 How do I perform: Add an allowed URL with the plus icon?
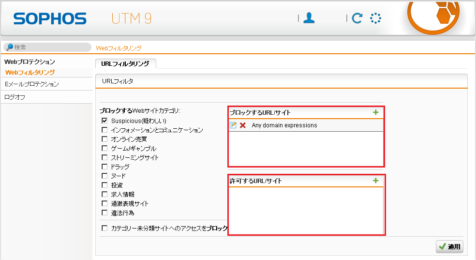pos(376,181)
